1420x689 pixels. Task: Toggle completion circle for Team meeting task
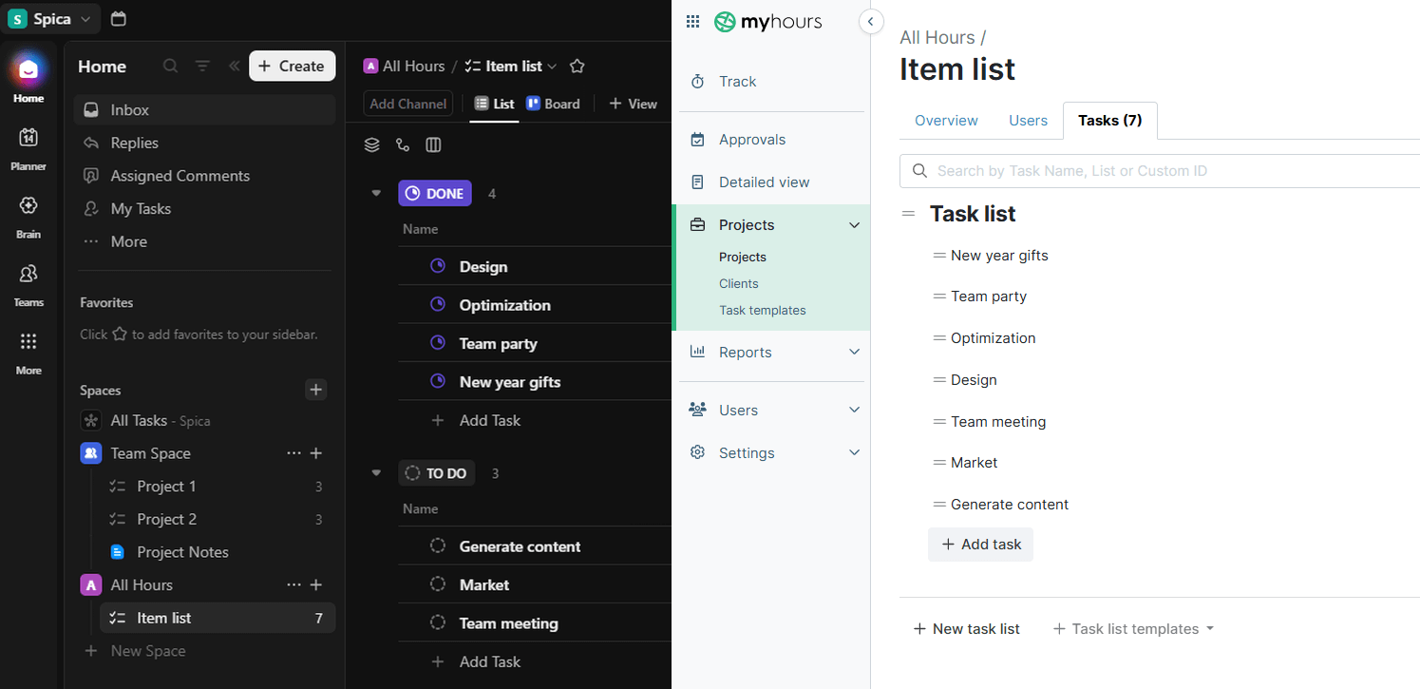click(x=438, y=622)
